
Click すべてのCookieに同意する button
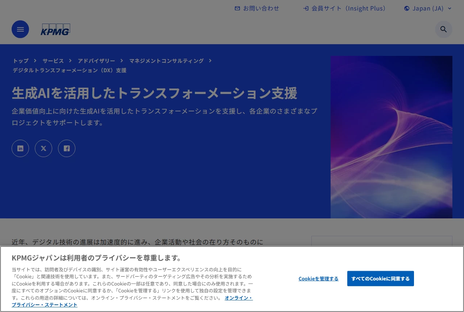click(x=381, y=279)
